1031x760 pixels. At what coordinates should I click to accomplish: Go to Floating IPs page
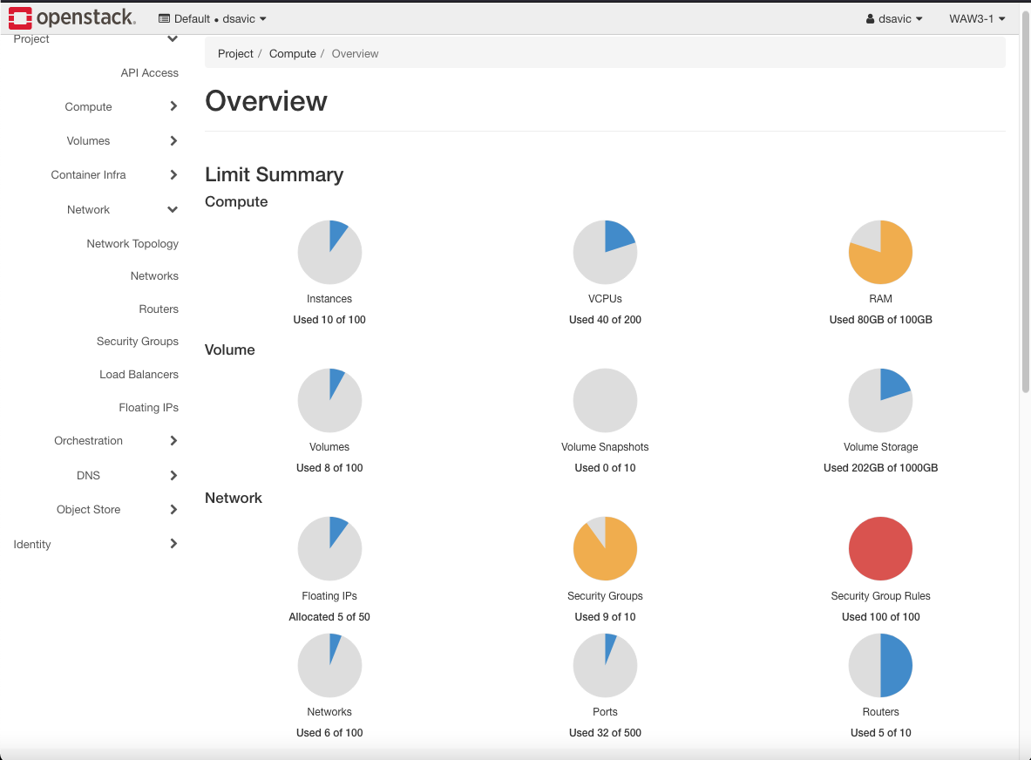point(148,408)
